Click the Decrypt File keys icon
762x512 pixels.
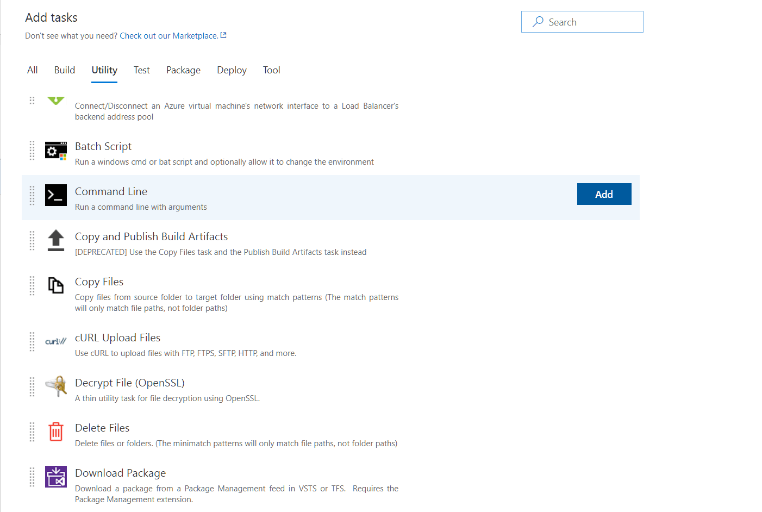click(56, 386)
